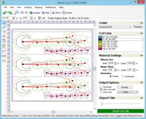Collapse the Cut Color panel arrows
The width and height of the screenshot is (146, 119).
click(142, 33)
